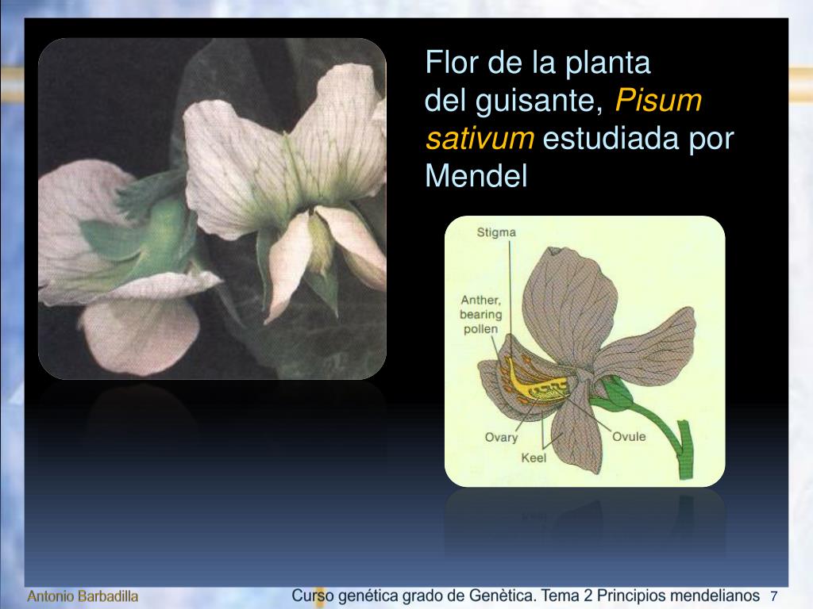Click the words estudiada por
The height and width of the screenshot is (609, 813).
tap(638, 138)
